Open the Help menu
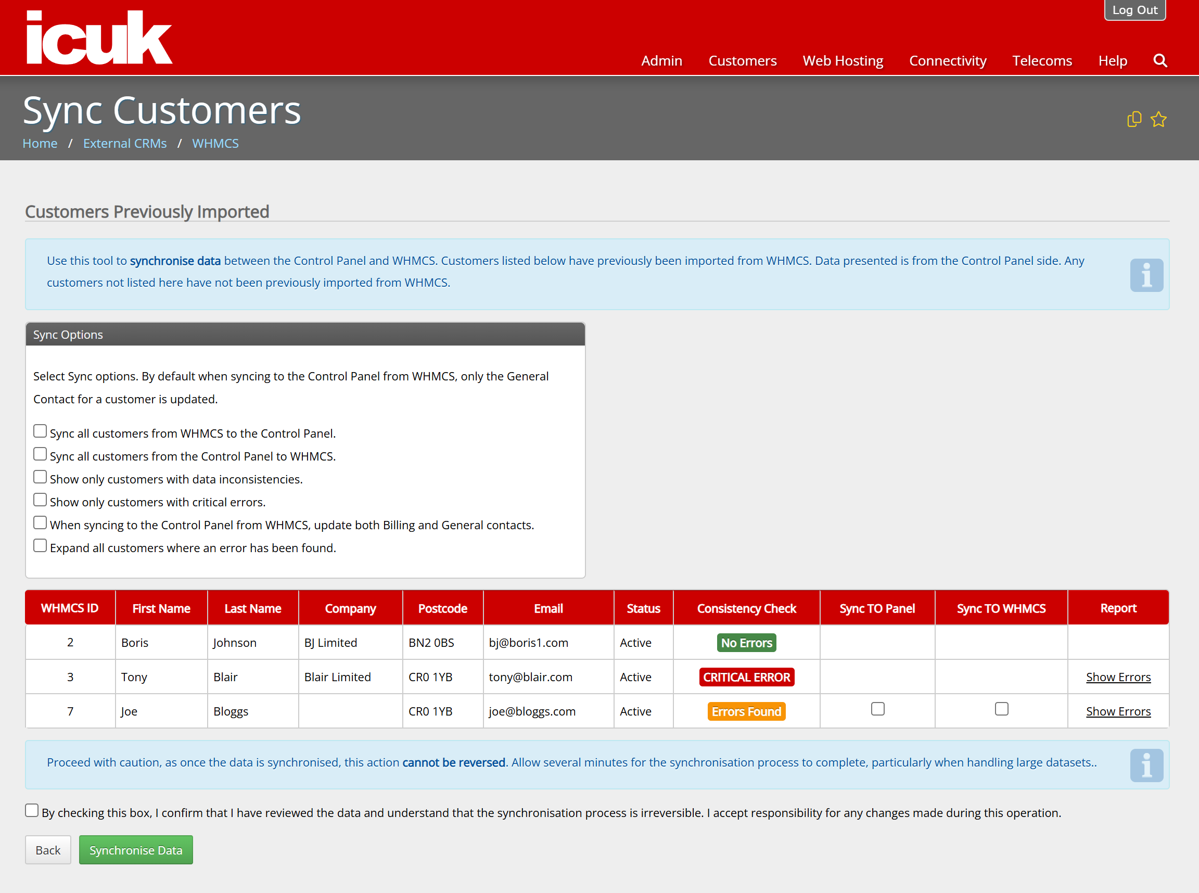This screenshot has height=893, width=1199. [1113, 60]
